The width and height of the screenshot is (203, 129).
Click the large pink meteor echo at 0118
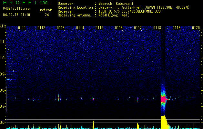[163, 99]
